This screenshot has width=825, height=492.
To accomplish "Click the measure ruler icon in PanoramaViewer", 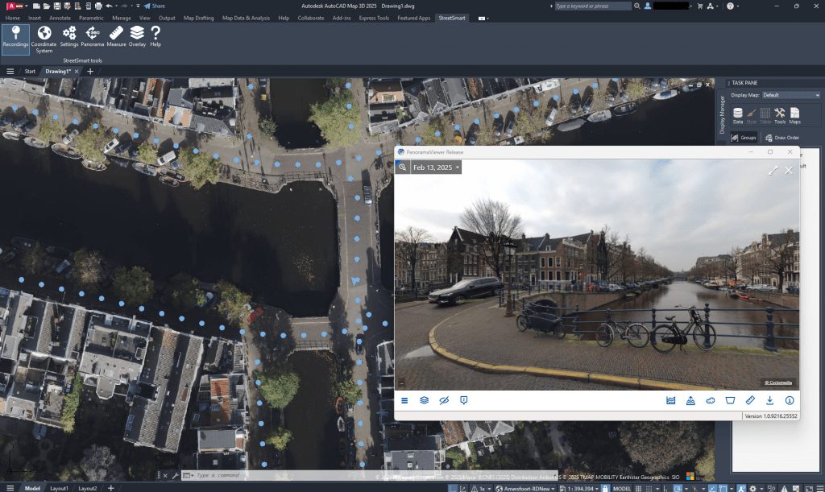I will click(x=750, y=400).
